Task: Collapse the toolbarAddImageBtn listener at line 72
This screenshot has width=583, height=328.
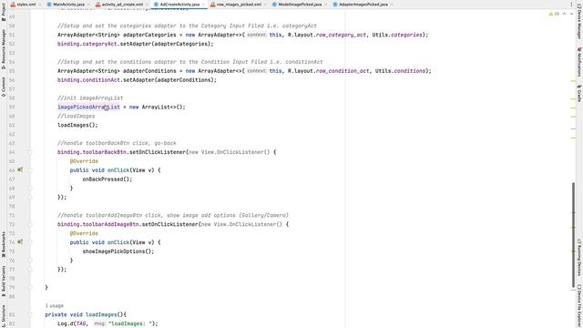Action: [30, 224]
